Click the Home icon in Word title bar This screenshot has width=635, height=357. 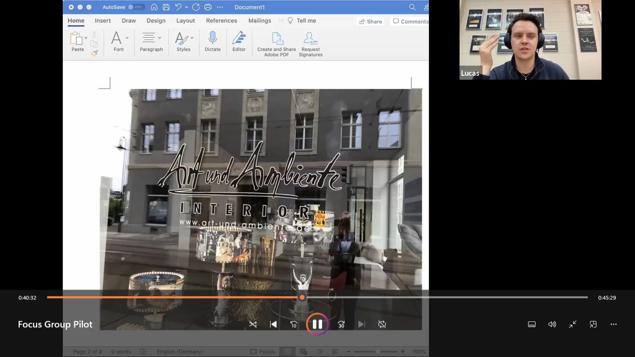pos(154,7)
